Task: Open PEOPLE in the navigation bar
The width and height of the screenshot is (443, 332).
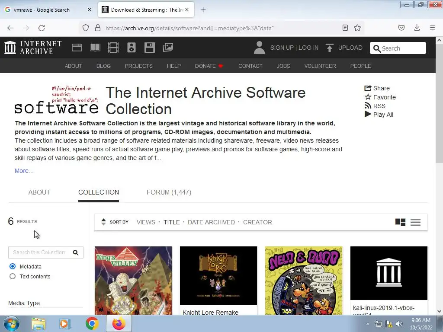Action: click(x=360, y=66)
